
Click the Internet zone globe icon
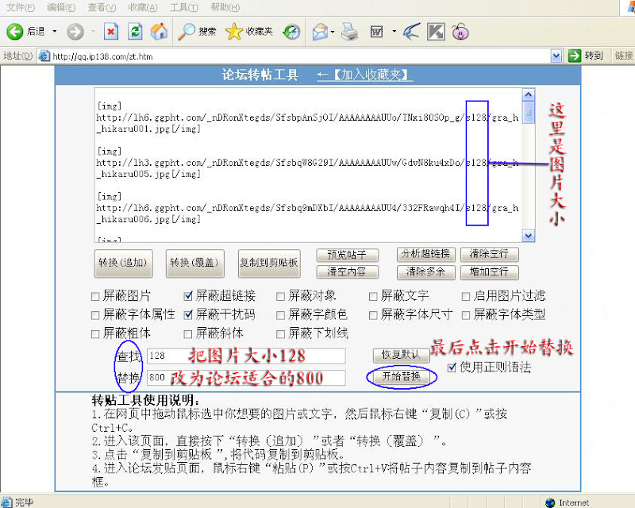(550, 502)
